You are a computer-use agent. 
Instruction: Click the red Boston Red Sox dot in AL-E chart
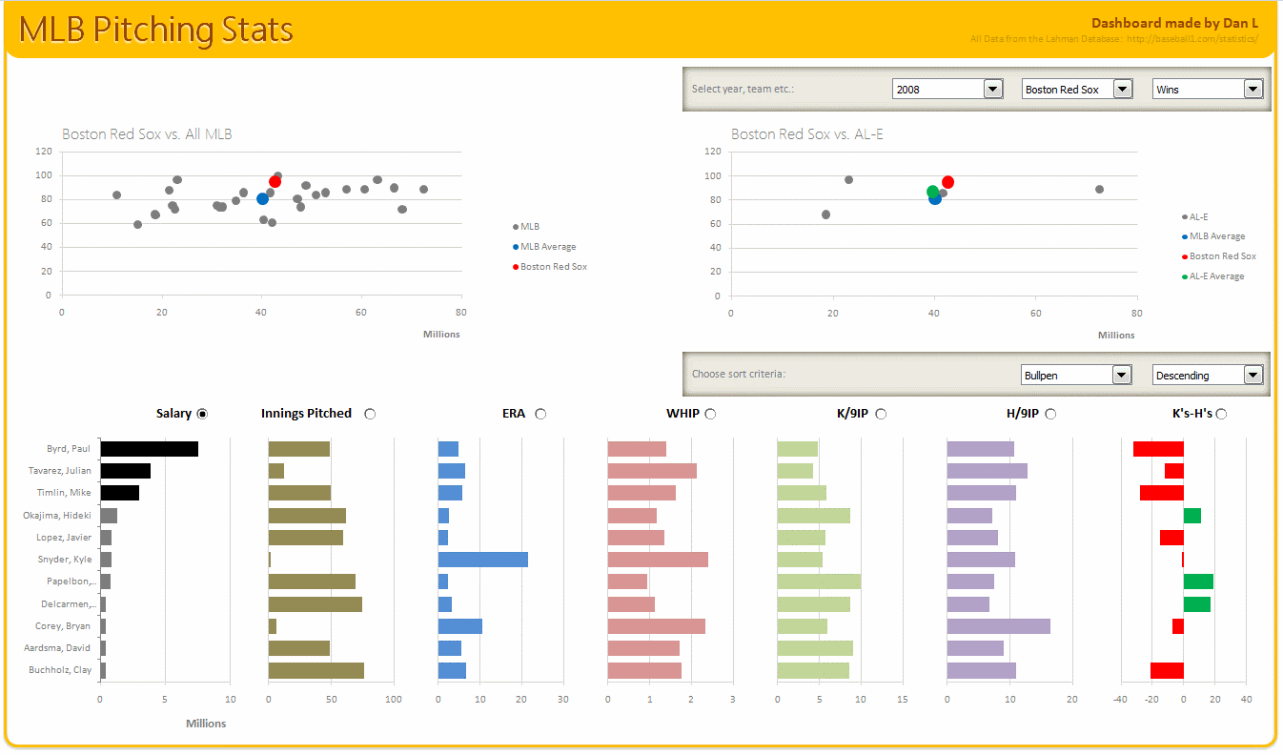pos(947,182)
